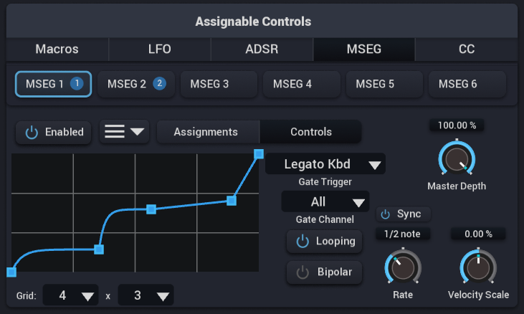Image resolution: width=524 pixels, height=314 pixels.
Task: Click the Enabled power icon
Action: click(x=32, y=133)
